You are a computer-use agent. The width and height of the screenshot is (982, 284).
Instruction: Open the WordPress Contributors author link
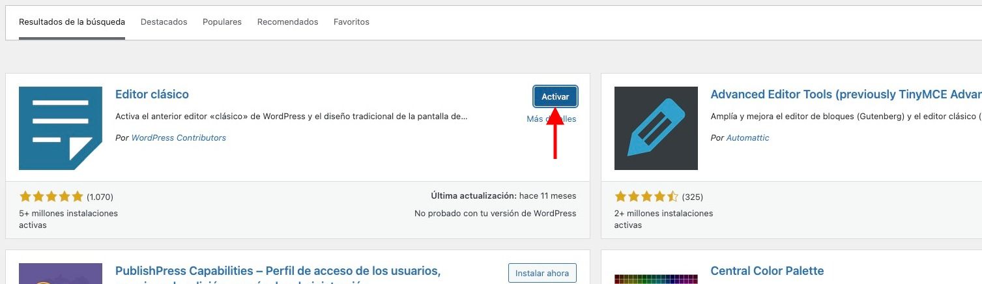point(179,138)
